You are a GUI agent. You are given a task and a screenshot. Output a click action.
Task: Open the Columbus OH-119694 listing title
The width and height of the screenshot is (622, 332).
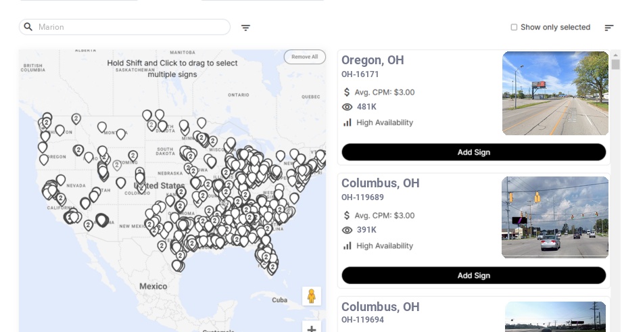(380, 307)
